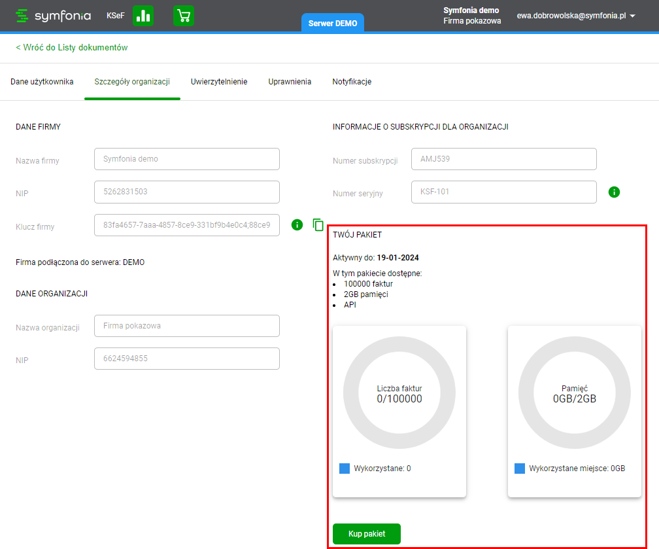Click the Nazwa organizacji field

tap(186, 326)
